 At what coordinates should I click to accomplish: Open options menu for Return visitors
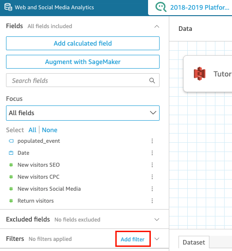tap(152, 201)
